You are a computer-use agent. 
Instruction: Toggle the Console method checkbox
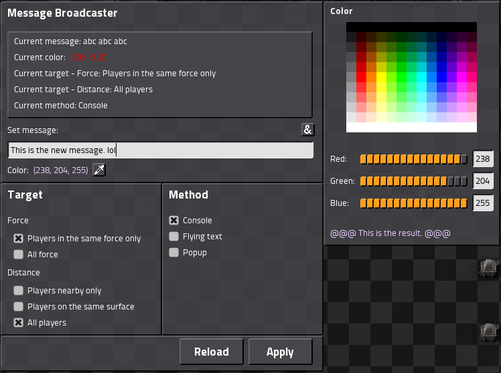[174, 221]
